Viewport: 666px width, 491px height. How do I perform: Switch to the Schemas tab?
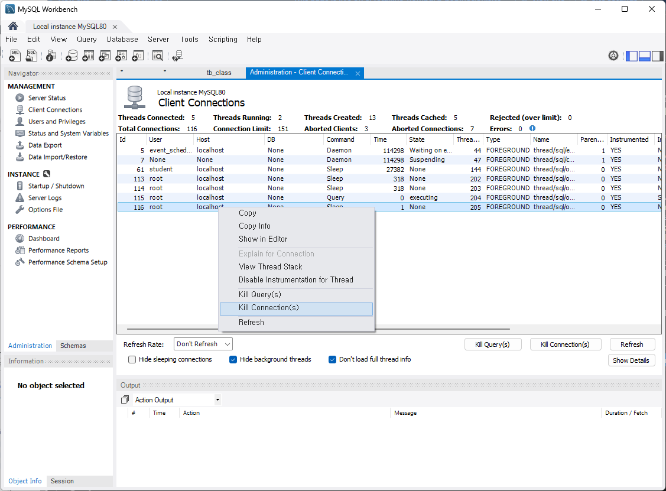click(73, 346)
